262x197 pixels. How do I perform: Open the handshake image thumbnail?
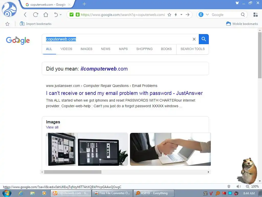coord(170,149)
